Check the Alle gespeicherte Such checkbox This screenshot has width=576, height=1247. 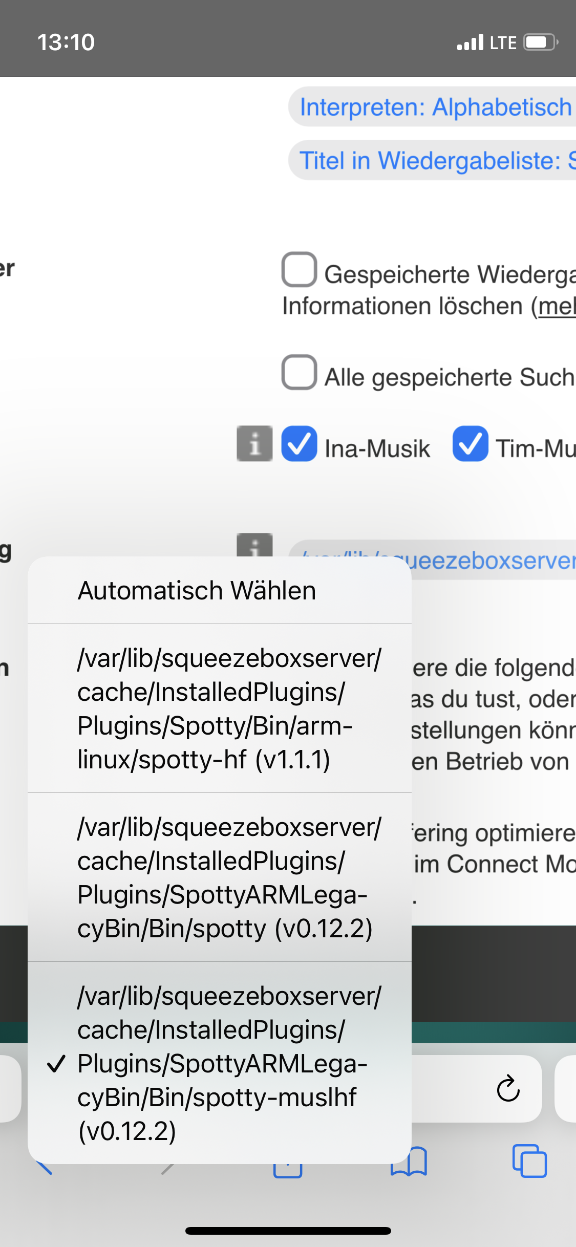point(299,372)
